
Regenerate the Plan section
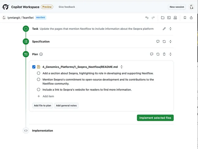coord(158,54)
